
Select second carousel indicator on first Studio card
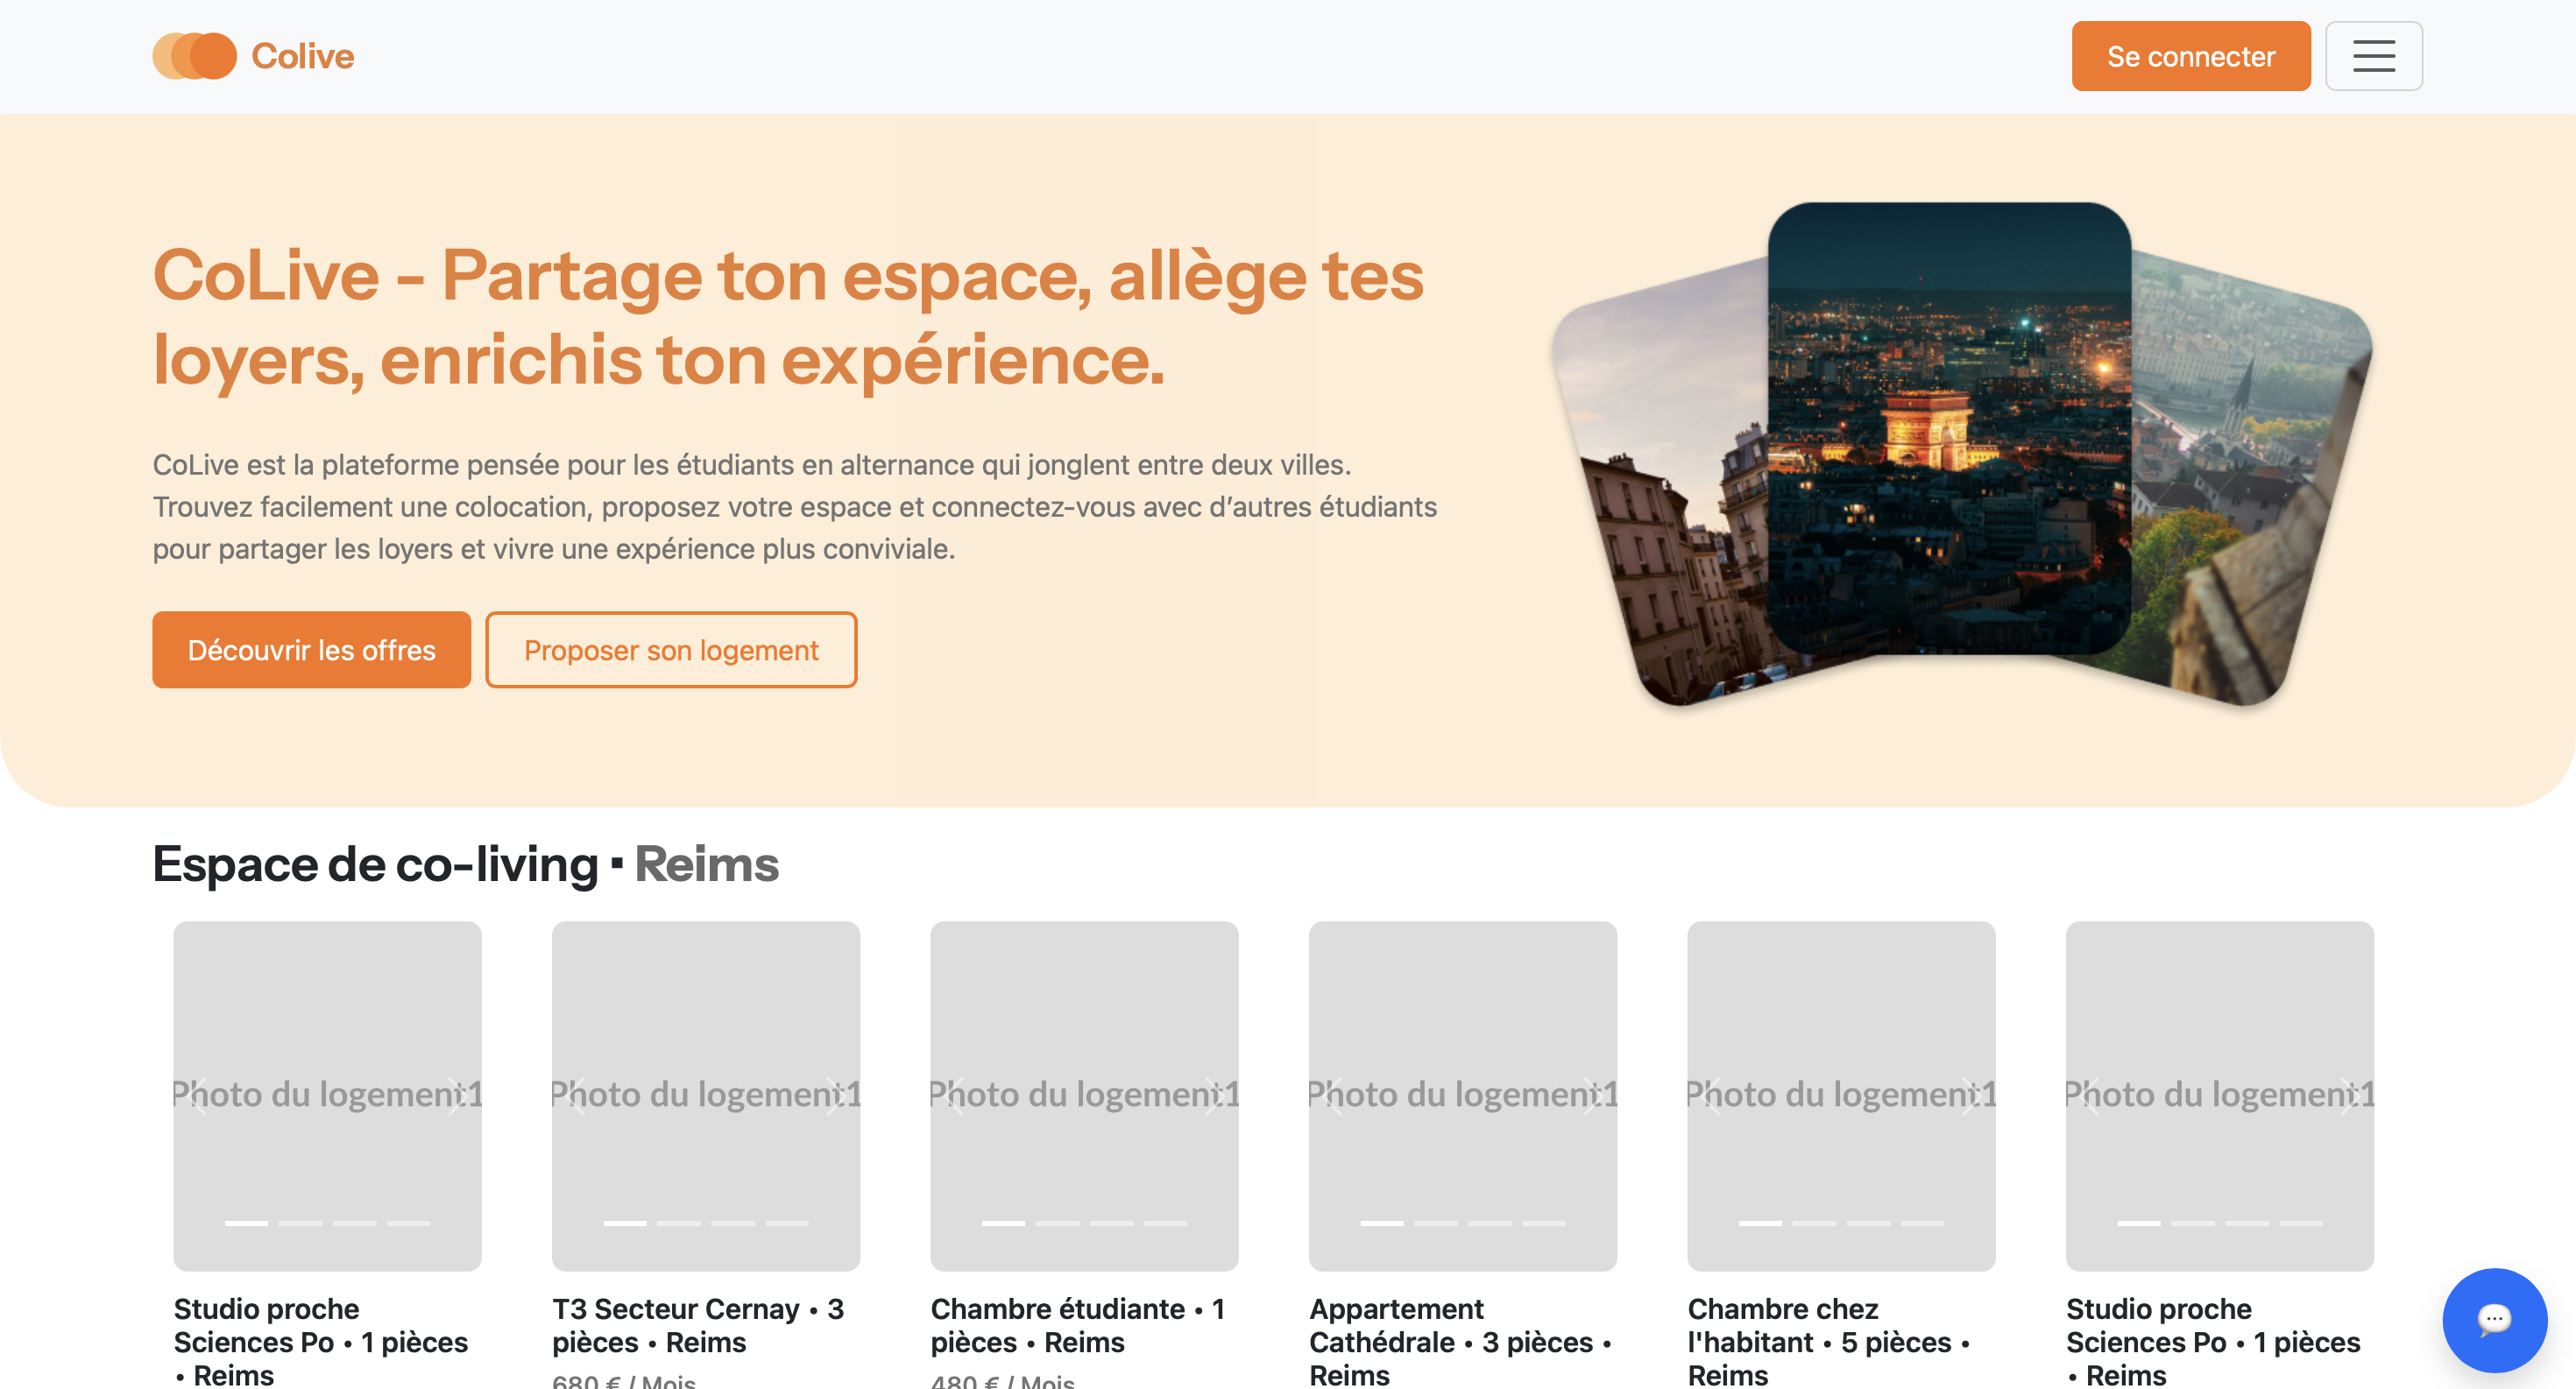[x=300, y=1223]
